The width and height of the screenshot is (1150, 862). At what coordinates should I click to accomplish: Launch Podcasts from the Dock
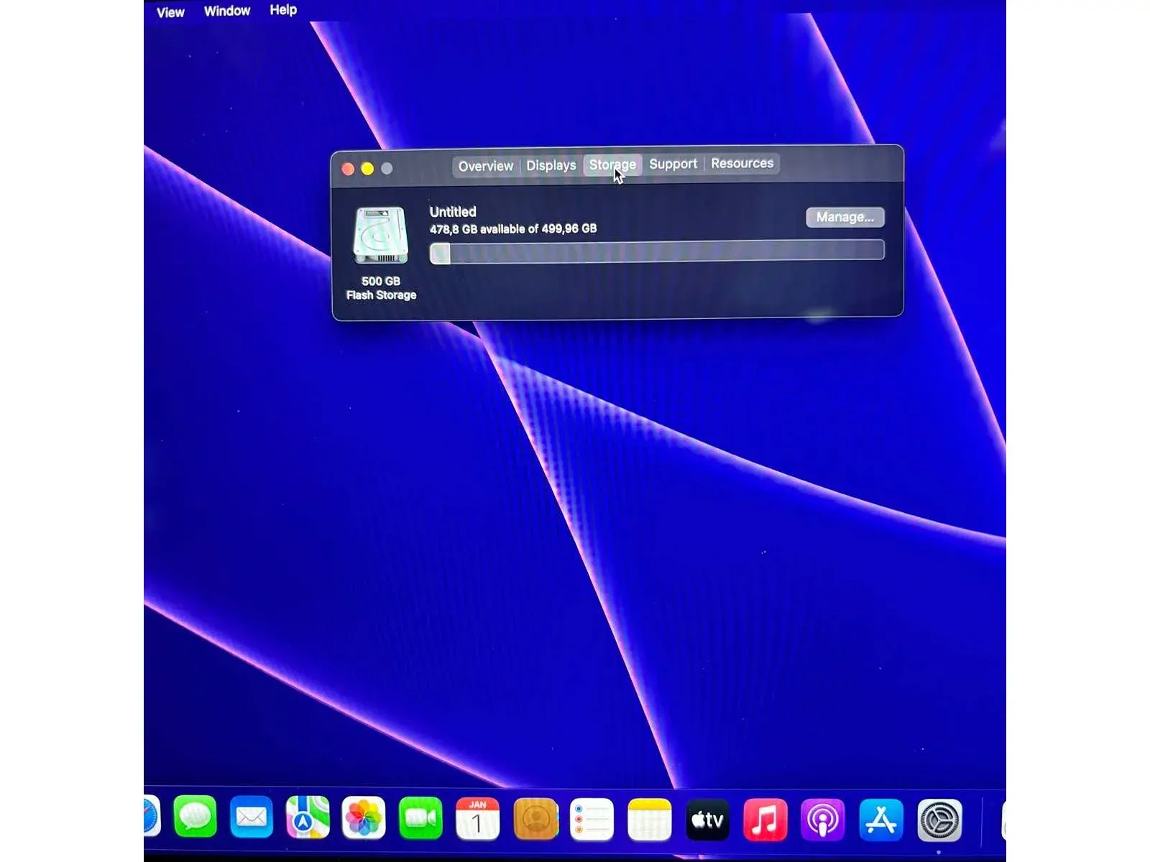(822, 820)
